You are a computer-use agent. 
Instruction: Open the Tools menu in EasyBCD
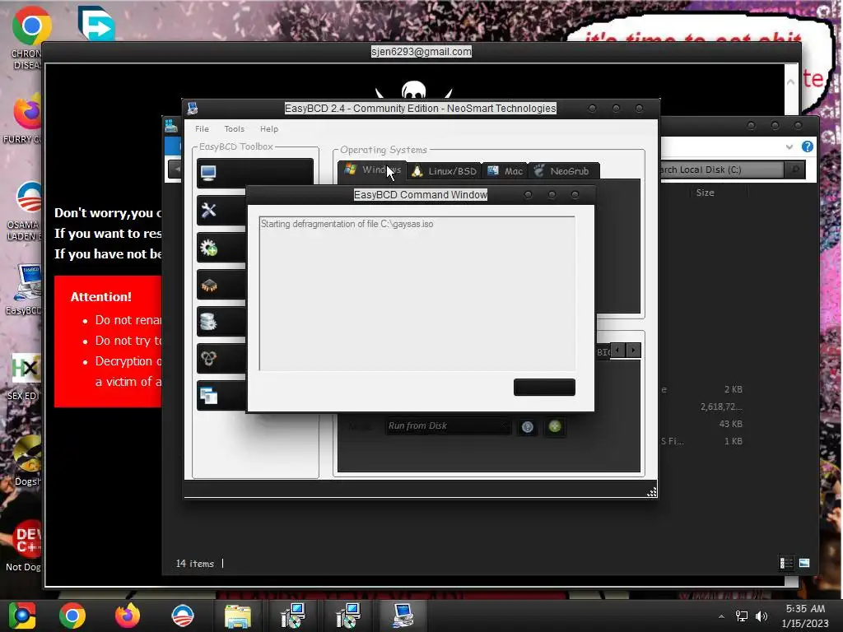pos(234,129)
